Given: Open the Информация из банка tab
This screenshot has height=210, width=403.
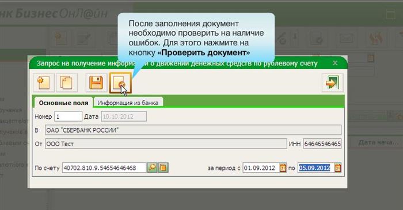Looking at the screenshot, I should [128, 103].
